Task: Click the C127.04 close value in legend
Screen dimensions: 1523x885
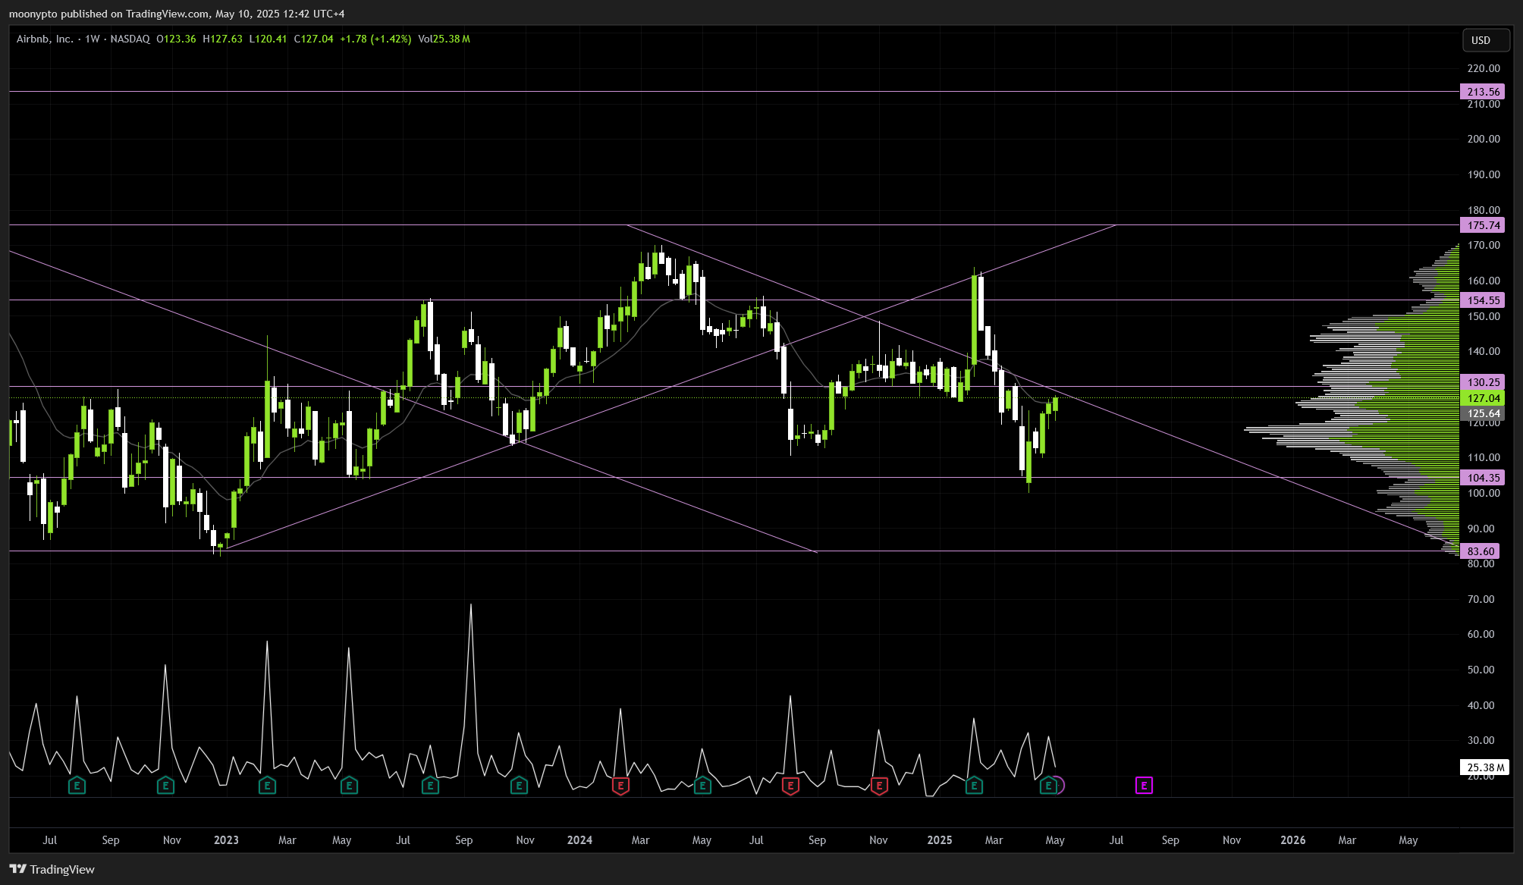Action: coord(313,39)
